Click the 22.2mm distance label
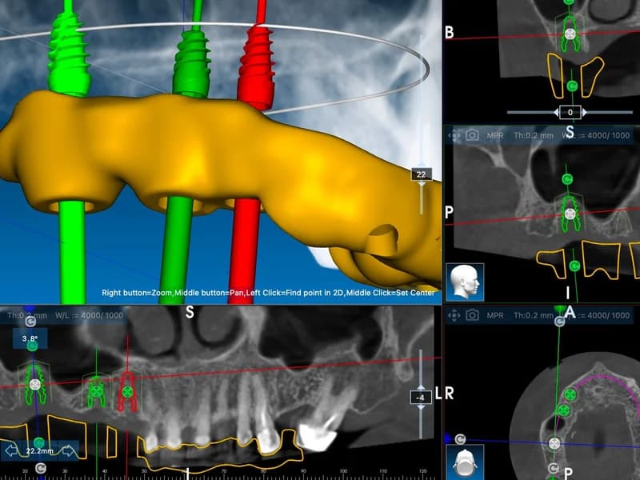Screen dimensions: 640x480 point(38,450)
